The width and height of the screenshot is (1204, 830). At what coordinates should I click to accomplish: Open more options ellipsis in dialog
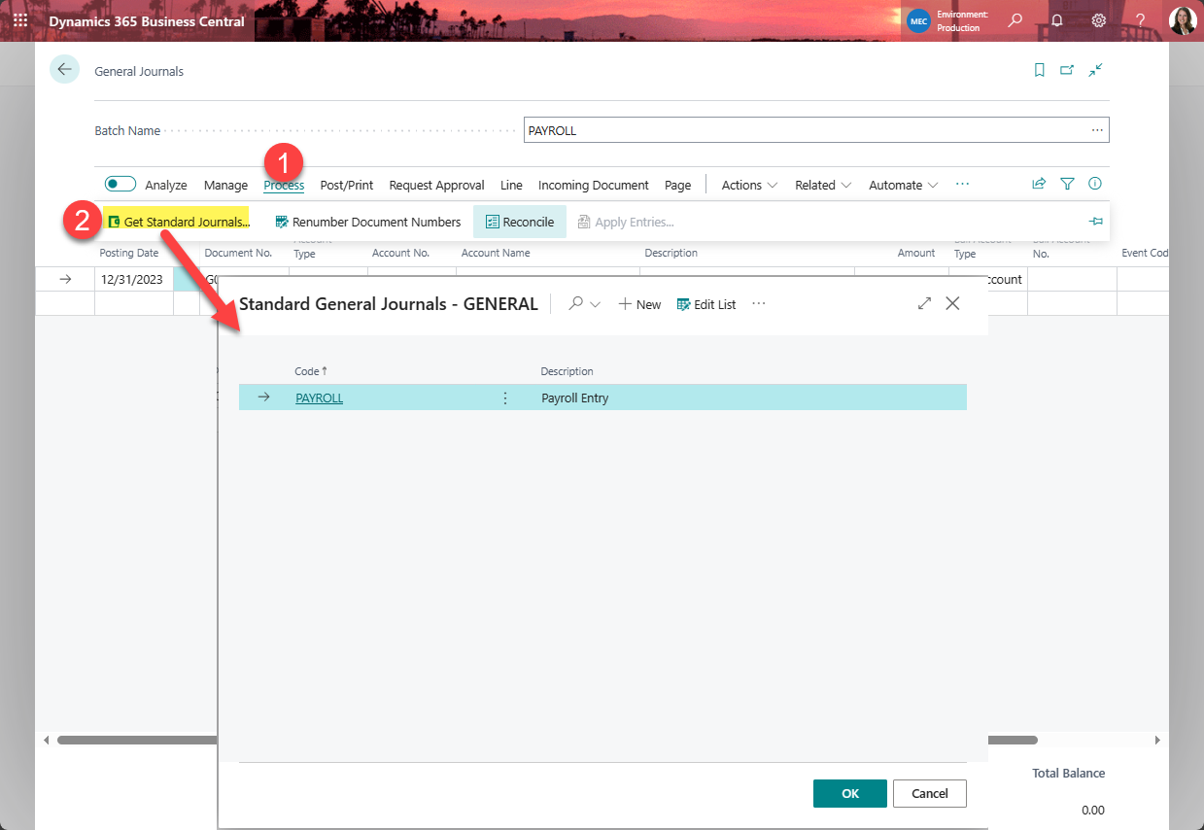(x=759, y=303)
